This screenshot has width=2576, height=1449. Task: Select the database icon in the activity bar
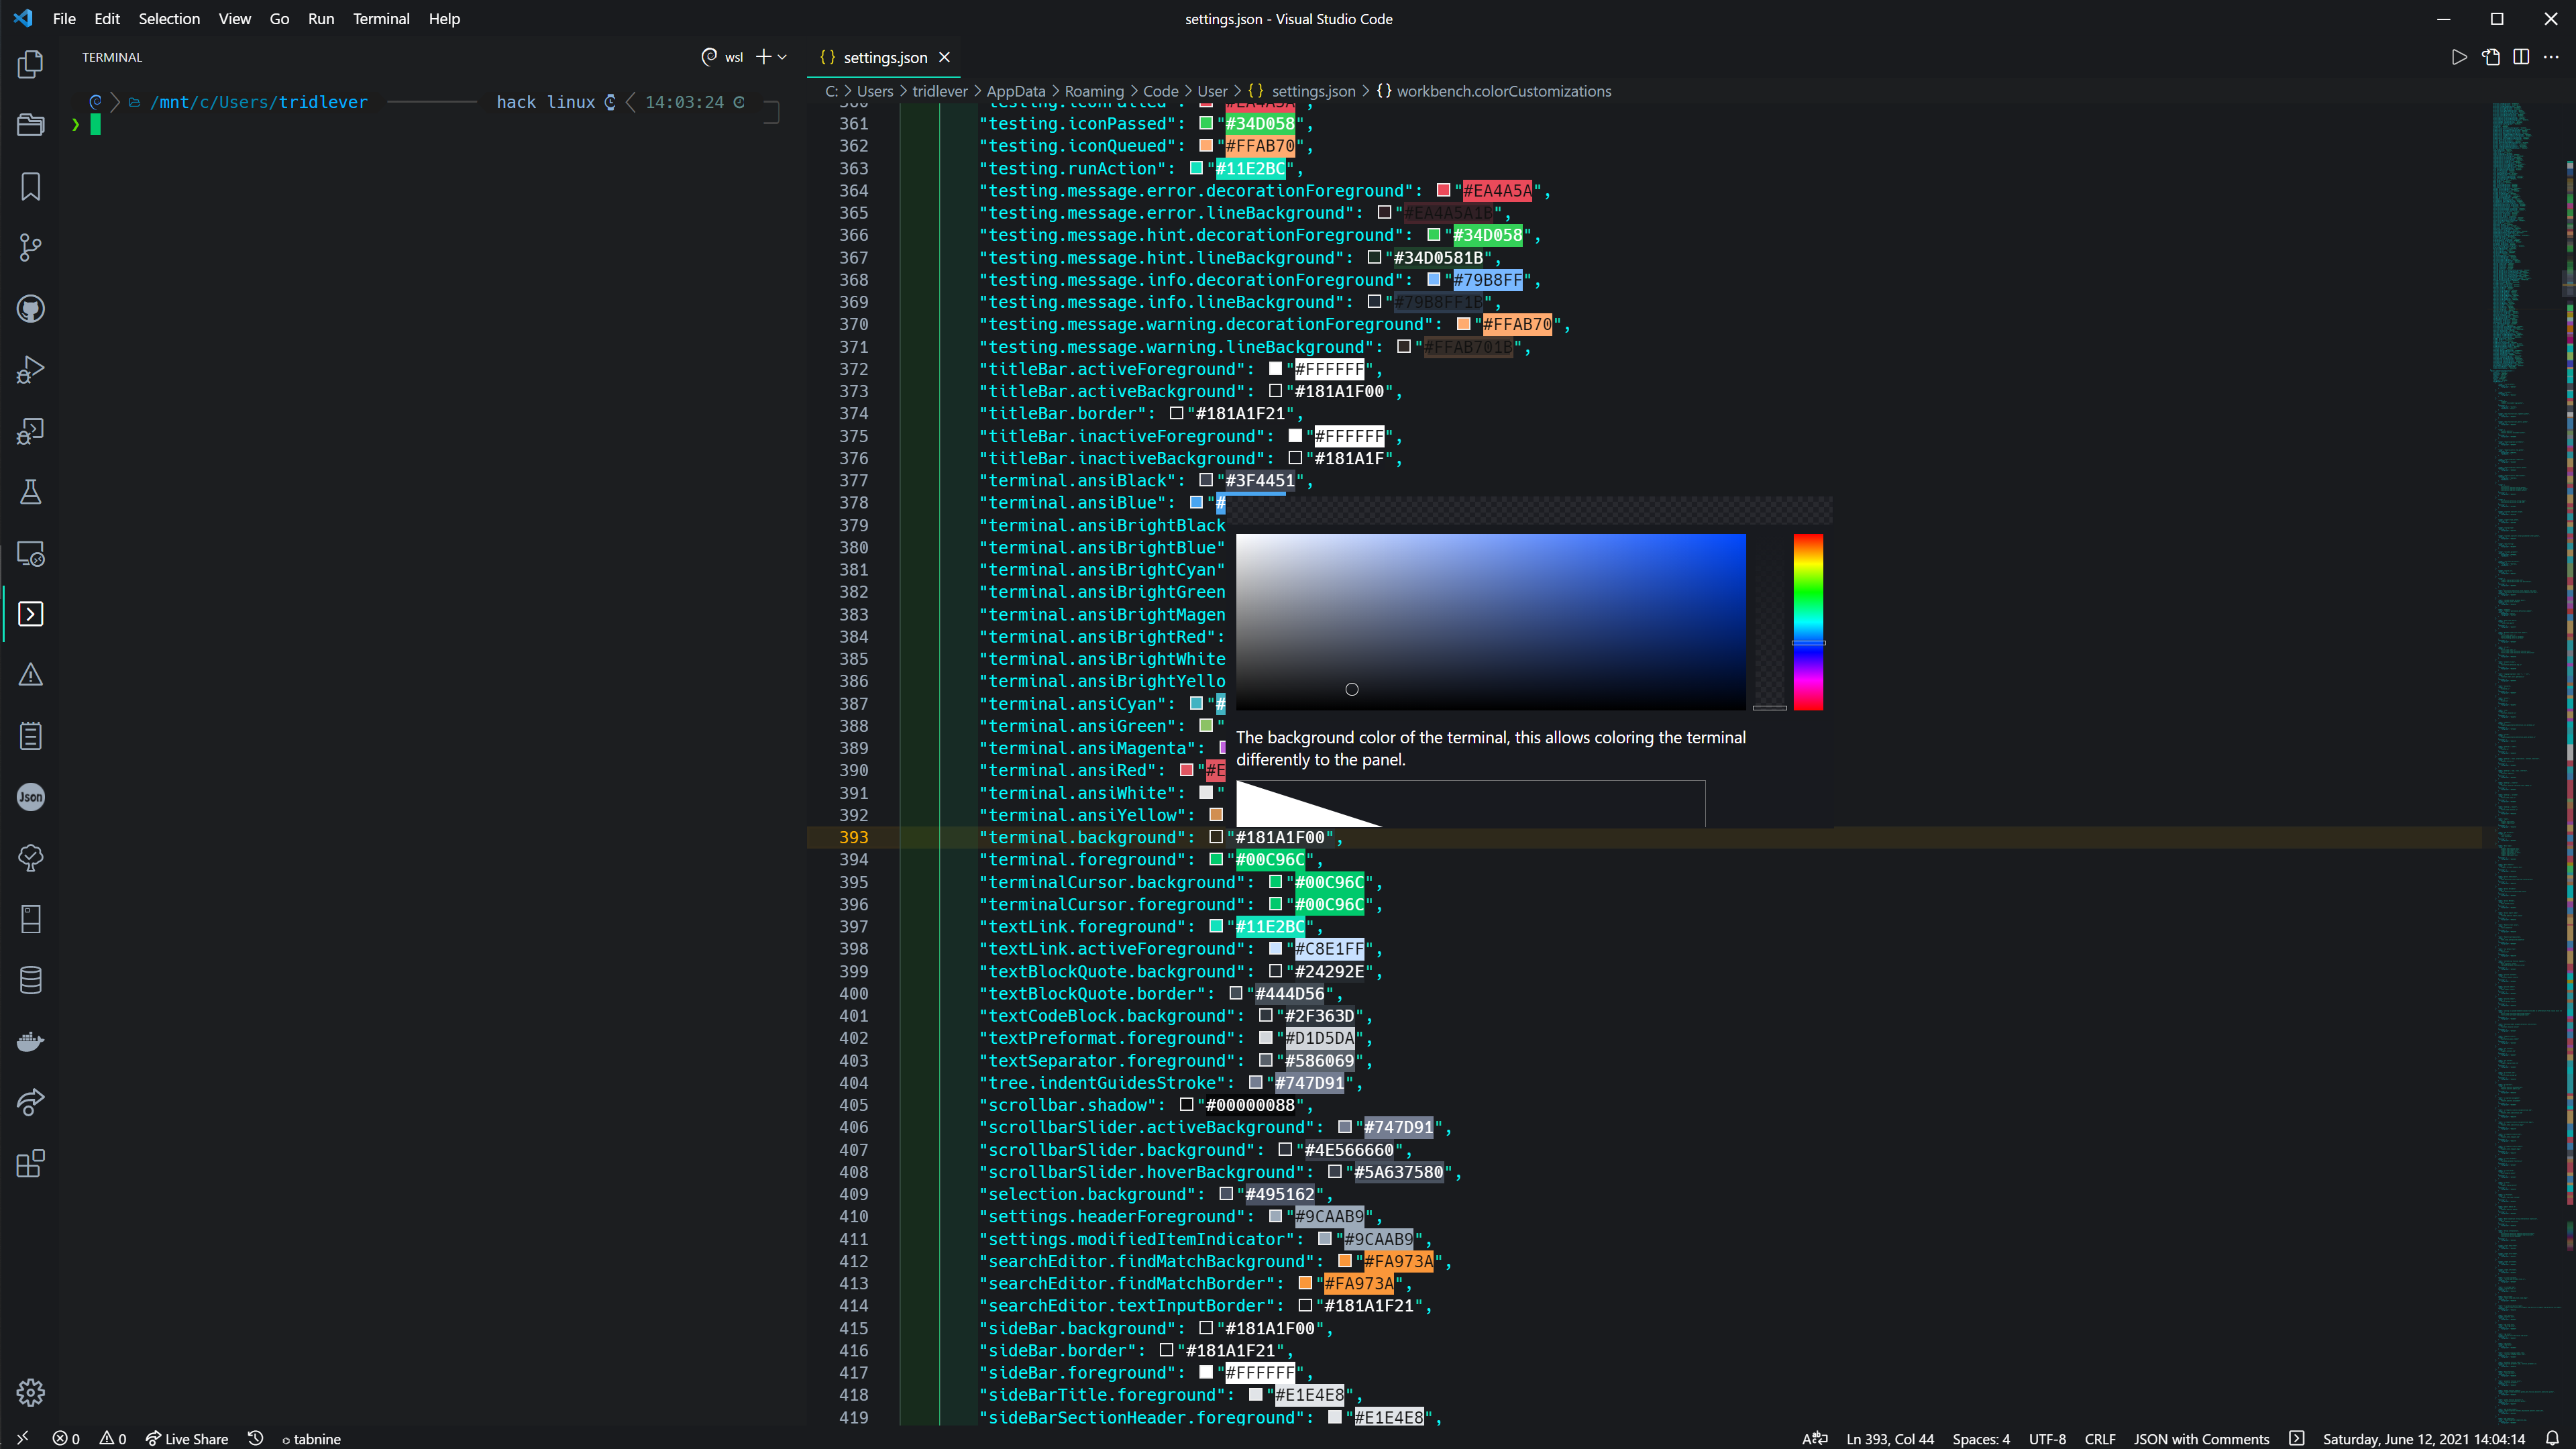pos(30,980)
